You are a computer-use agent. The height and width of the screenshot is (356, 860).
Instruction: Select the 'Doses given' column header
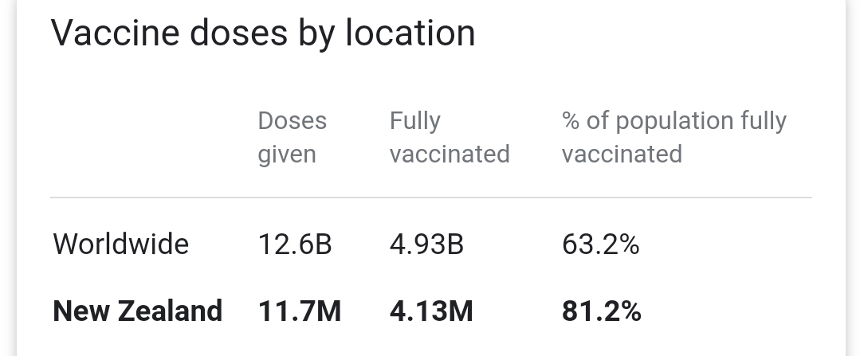click(x=293, y=138)
